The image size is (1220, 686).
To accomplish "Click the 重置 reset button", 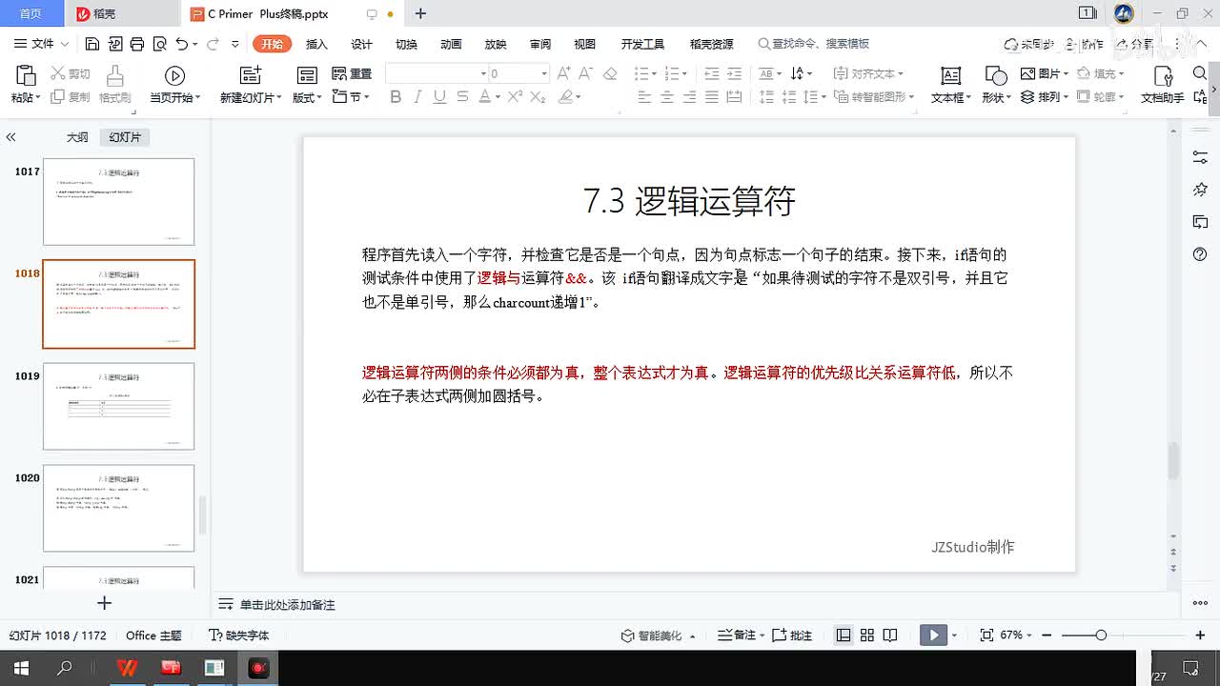I will tap(352, 73).
